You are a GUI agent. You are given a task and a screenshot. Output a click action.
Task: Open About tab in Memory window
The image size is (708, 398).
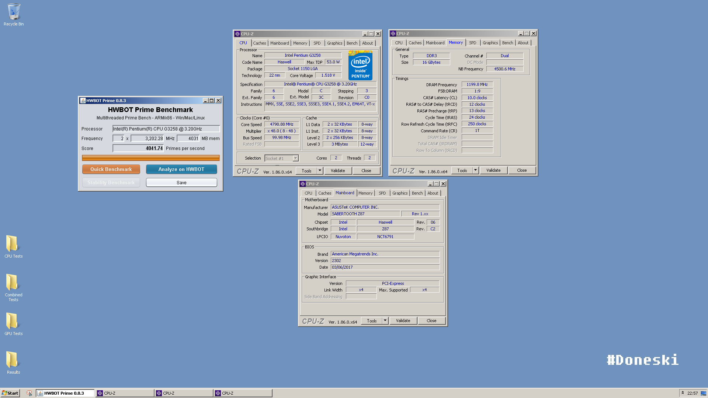(x=523, y=43)
